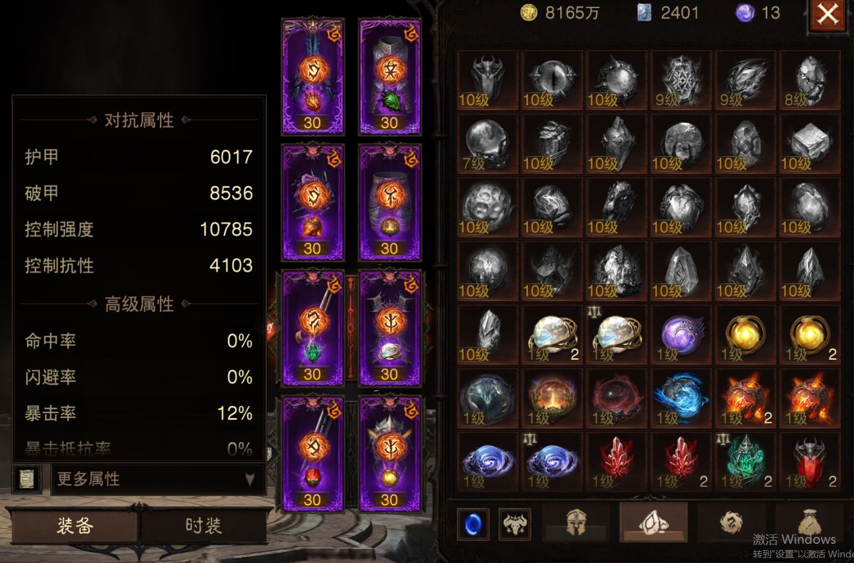
Task: Switch to the 时装 tab
Action: (203, 526)
